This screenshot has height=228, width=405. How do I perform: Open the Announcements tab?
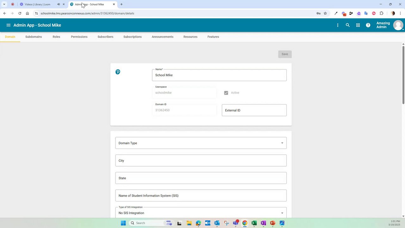click(163, 37)
